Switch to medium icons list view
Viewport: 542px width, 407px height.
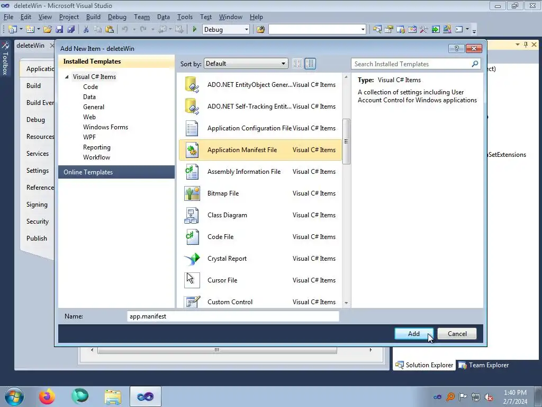coord(310,64)
